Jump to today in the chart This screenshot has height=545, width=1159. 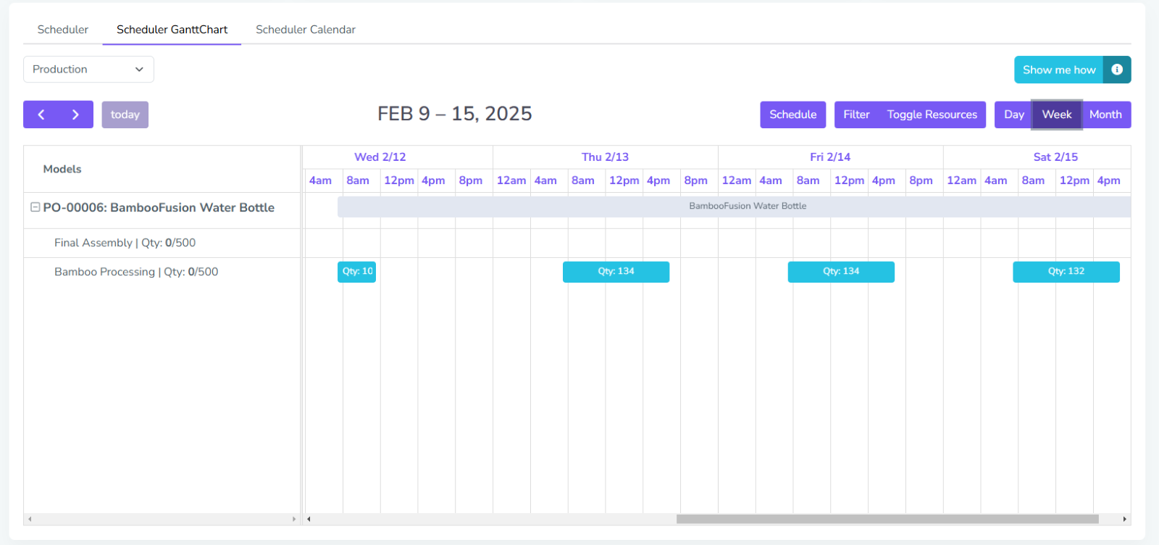[x=125, y=115]
